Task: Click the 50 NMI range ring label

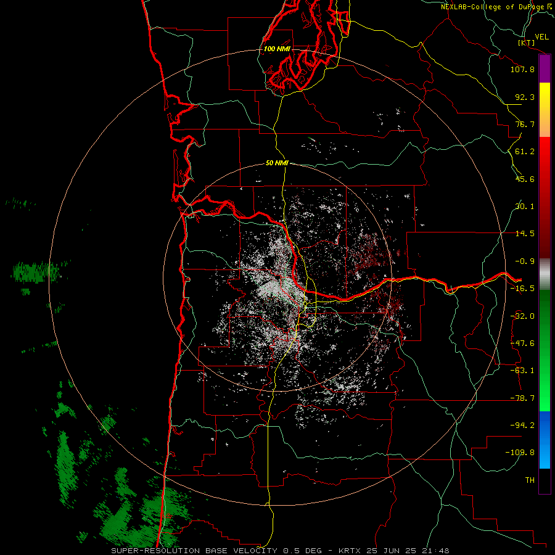Action: 277,163
